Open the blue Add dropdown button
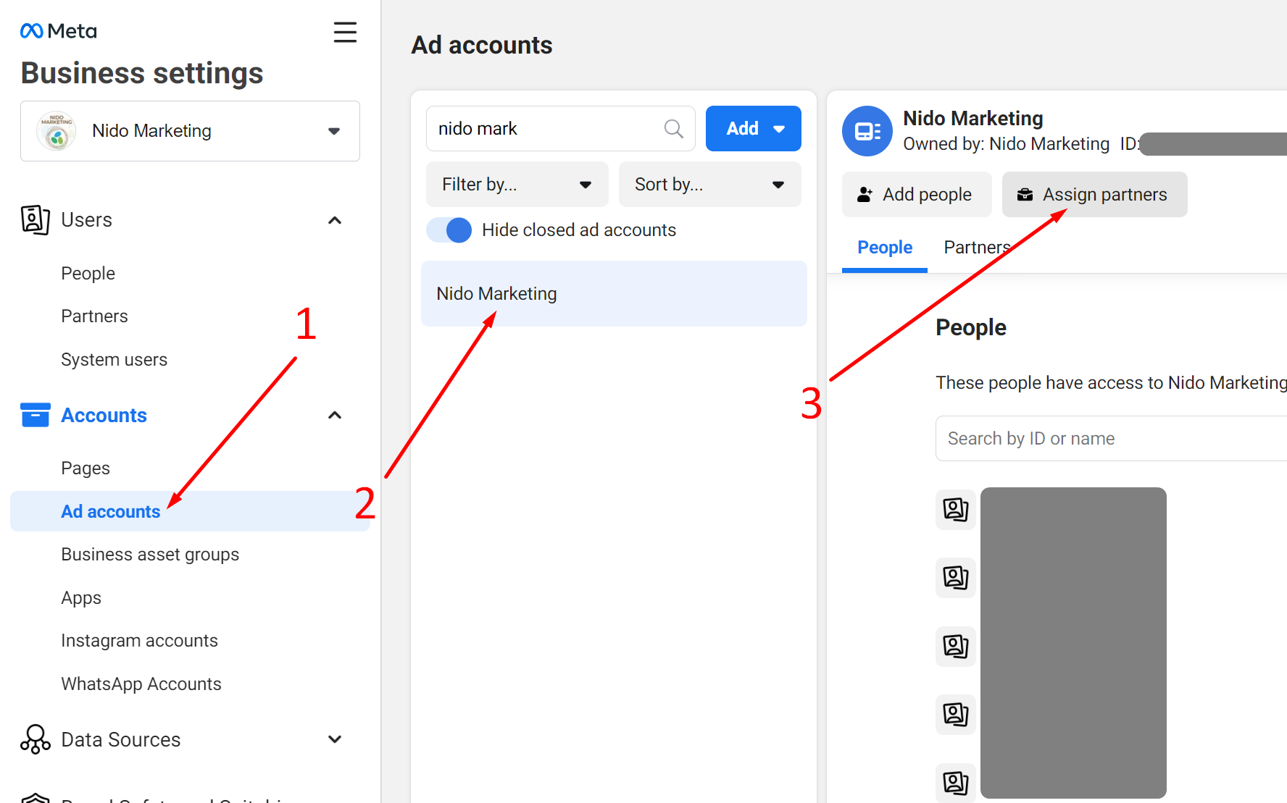Image resolution: width=1287 pixels, height=803 pixels. (754, 129)
